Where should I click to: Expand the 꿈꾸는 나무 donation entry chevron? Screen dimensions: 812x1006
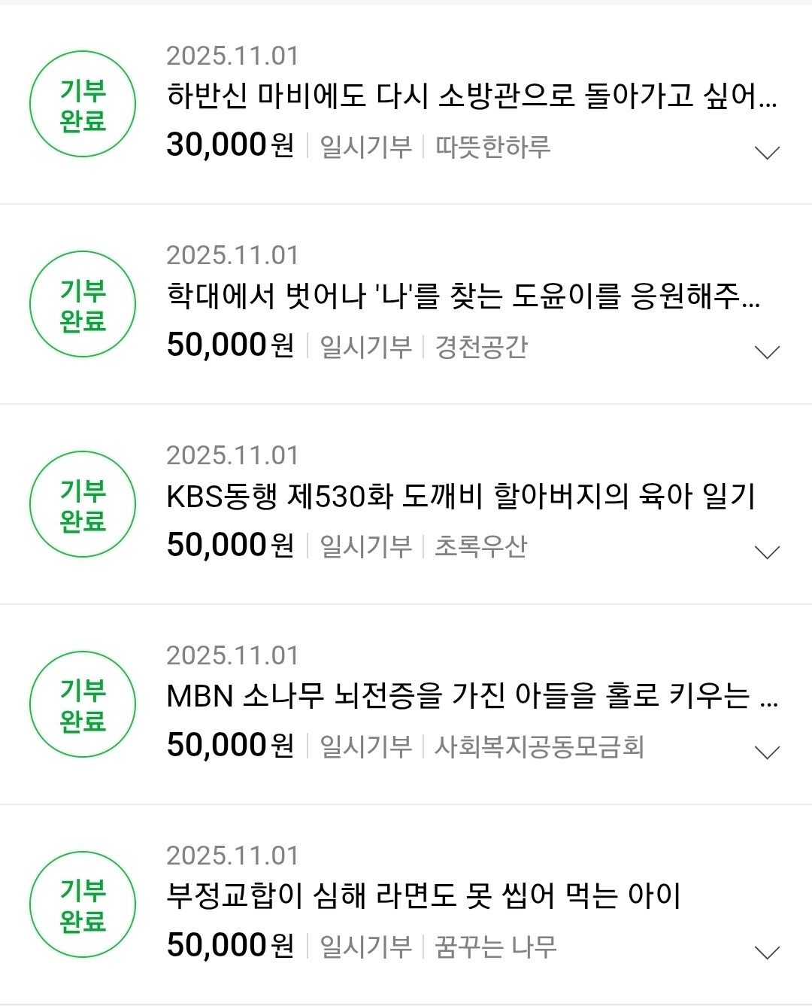click(x=766, y=953)
